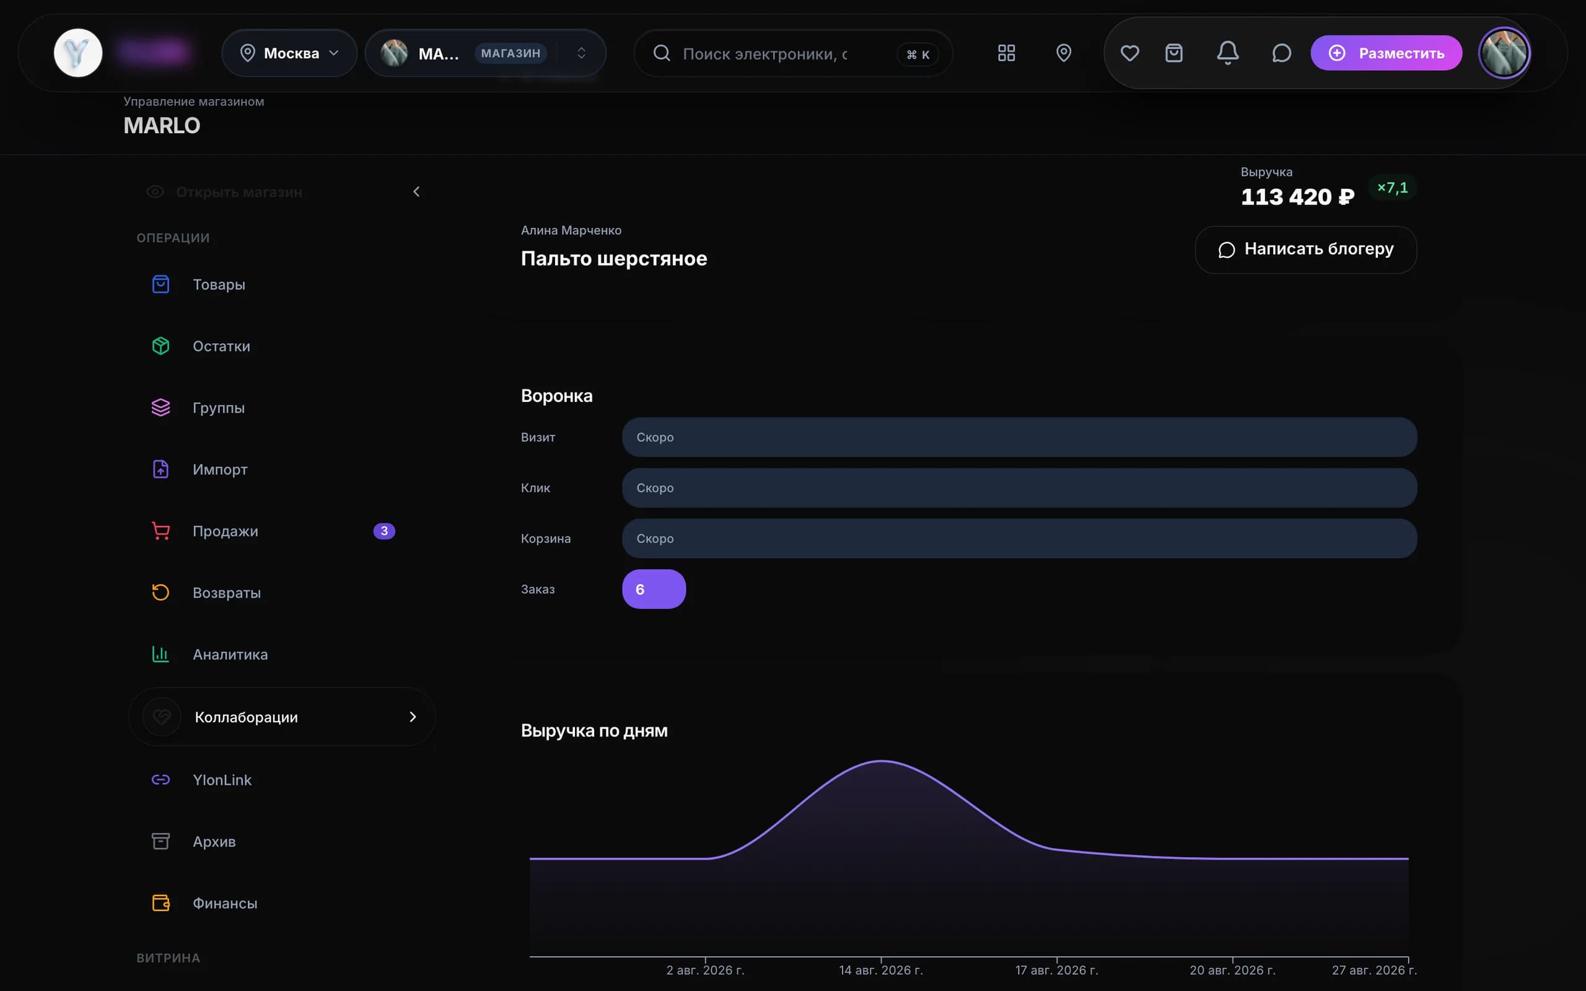This screenshot has width=1586, height=991.
Task: Open Финансы section
Action: (x=282, y=903)
